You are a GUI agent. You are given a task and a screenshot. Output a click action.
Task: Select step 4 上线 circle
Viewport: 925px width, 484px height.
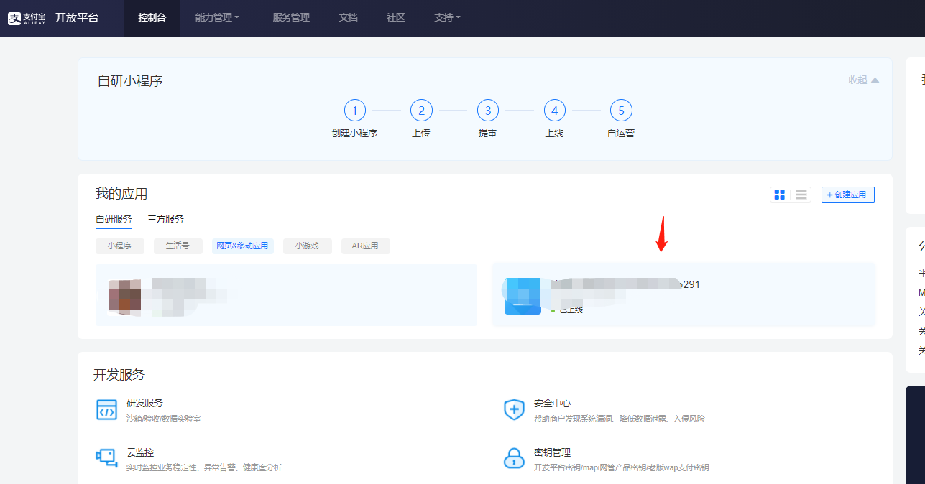coord(554,111)
